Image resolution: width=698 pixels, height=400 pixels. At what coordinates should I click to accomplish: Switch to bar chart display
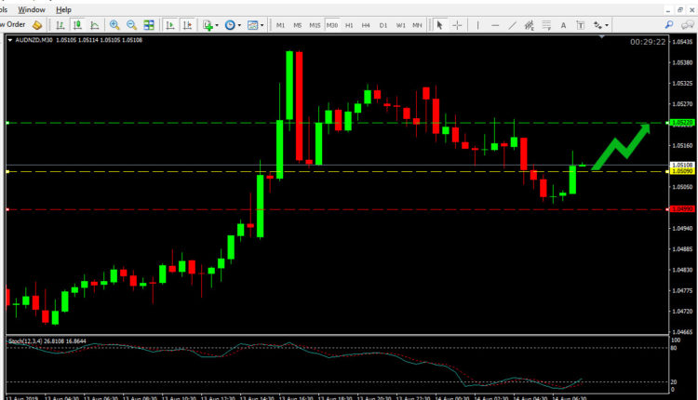click(x=60, y=25)
